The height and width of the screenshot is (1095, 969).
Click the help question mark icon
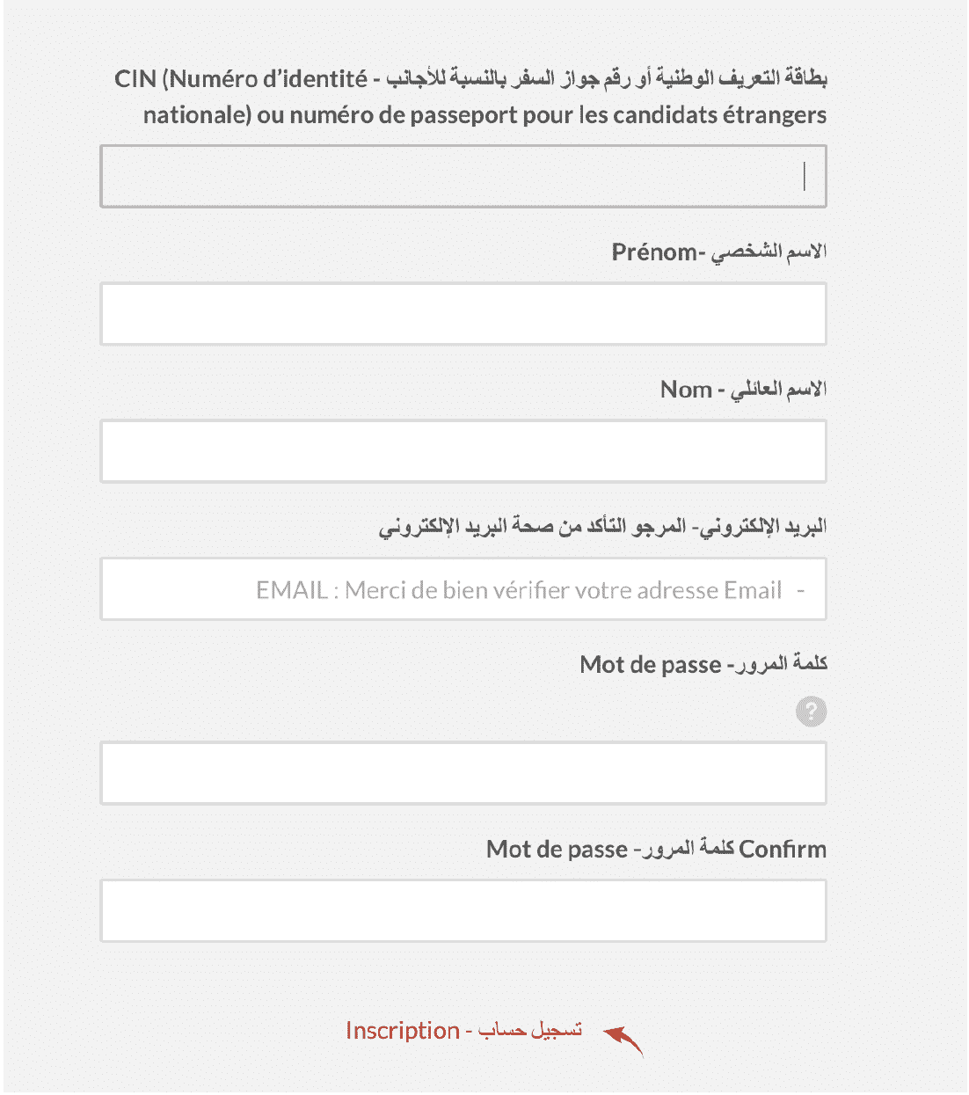pyautogui.click(x=811, y=711)
